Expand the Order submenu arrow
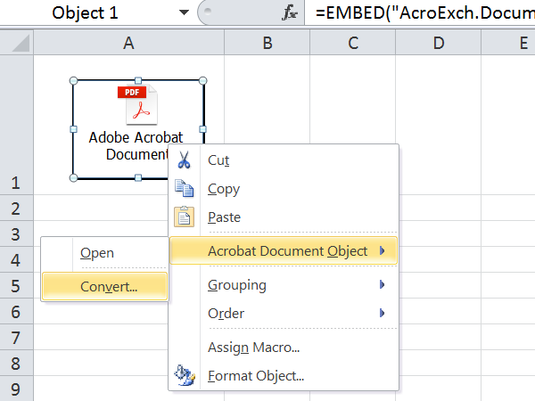Viewport: 535px width, 401px height. point(383,314)
